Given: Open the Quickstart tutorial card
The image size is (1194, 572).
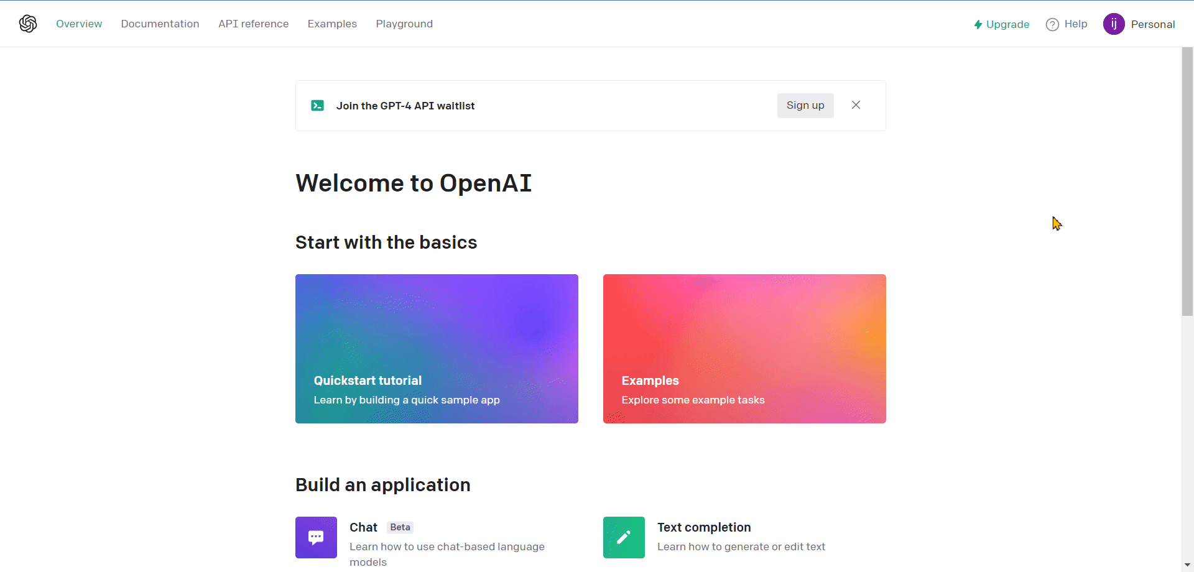Looking at the screenshot, I should pos(437,349).
